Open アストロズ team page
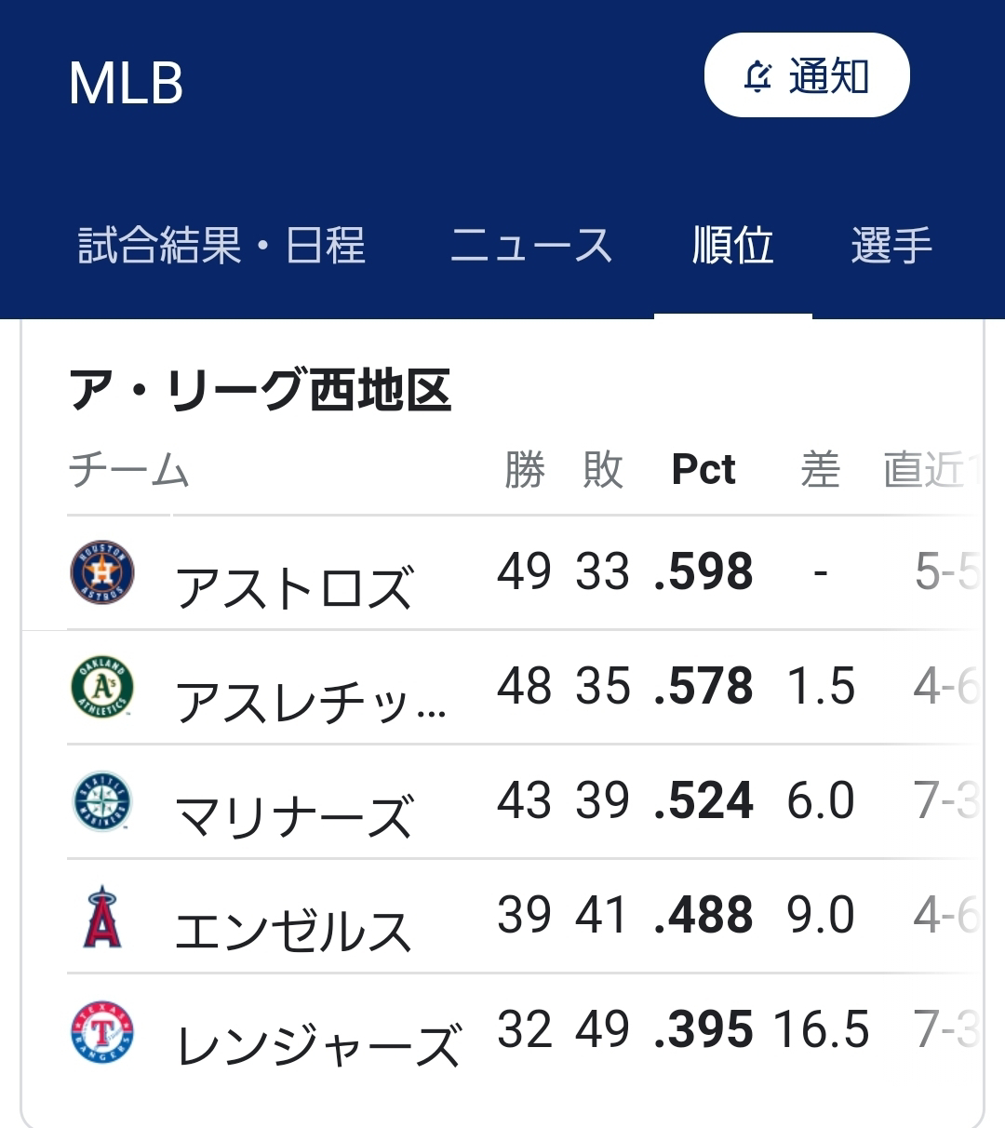This screenshot has width=1005, height=1128. pos(294,588)
